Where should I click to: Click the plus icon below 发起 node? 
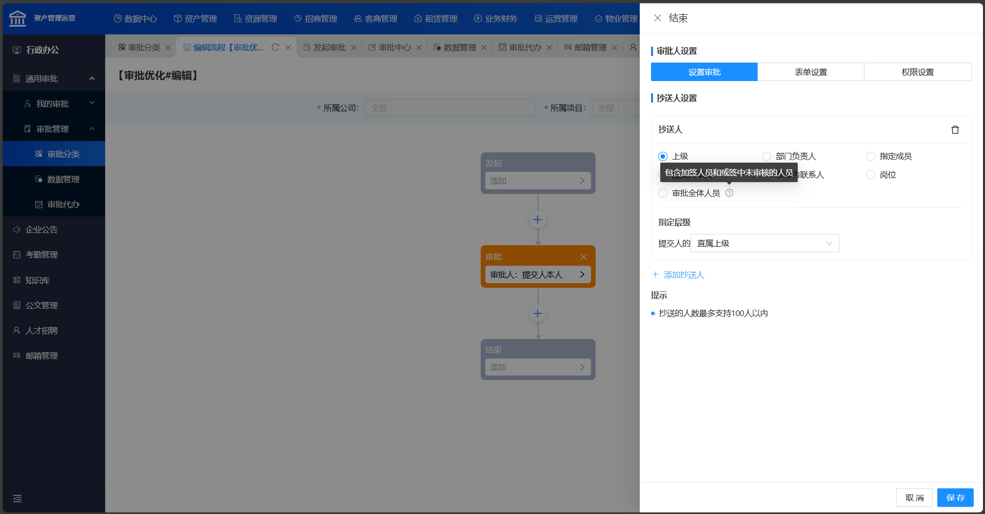click(x=538, y=220)
